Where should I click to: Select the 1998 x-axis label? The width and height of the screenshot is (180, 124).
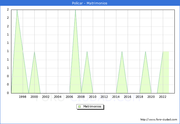point(22,97)
